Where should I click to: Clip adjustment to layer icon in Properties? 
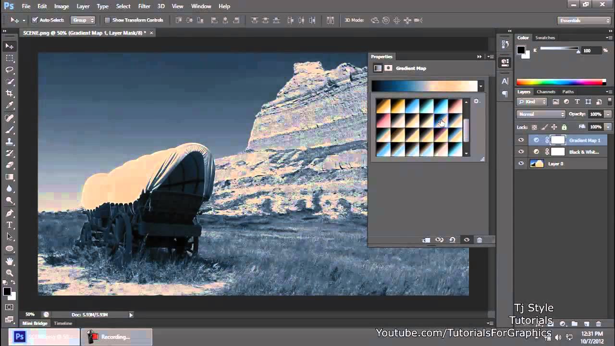426,240
